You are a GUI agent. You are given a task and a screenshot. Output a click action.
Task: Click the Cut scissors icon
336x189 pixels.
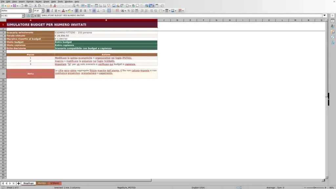tap(35, 6)
